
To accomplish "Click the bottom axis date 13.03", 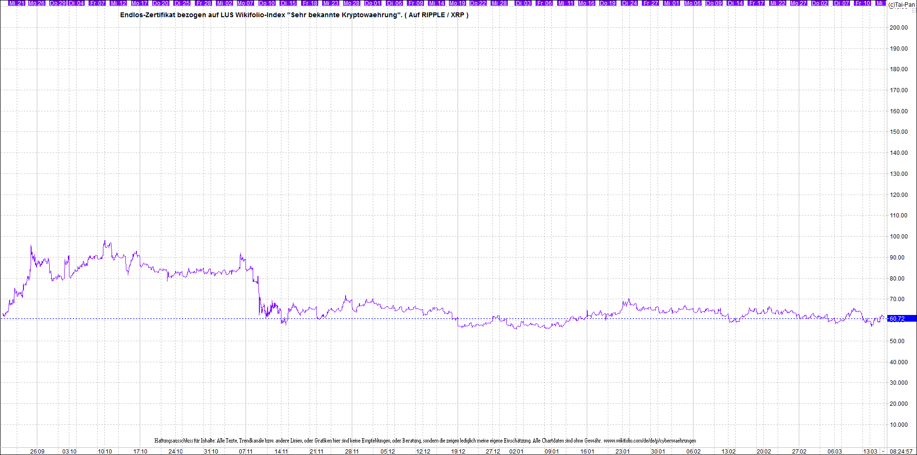I will 870,452.
